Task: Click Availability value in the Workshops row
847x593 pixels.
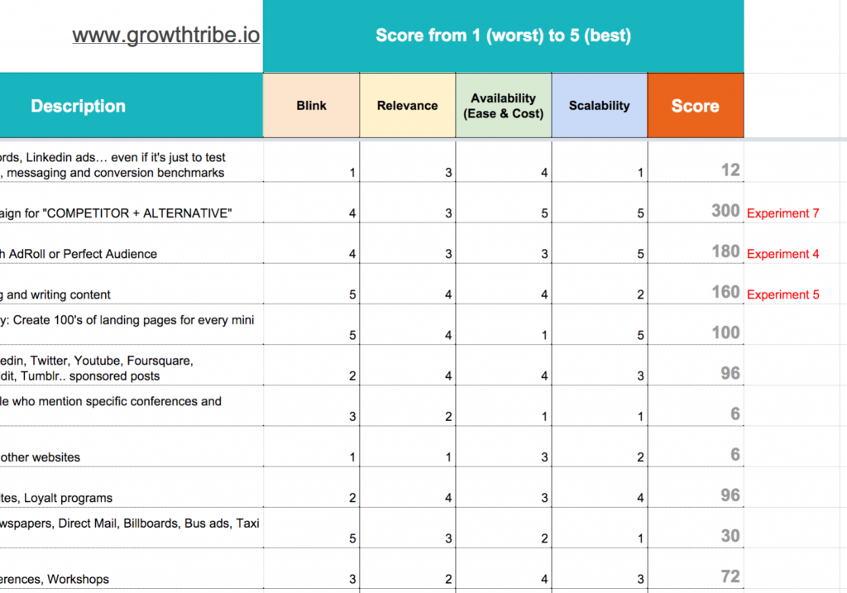Action: 504,569
